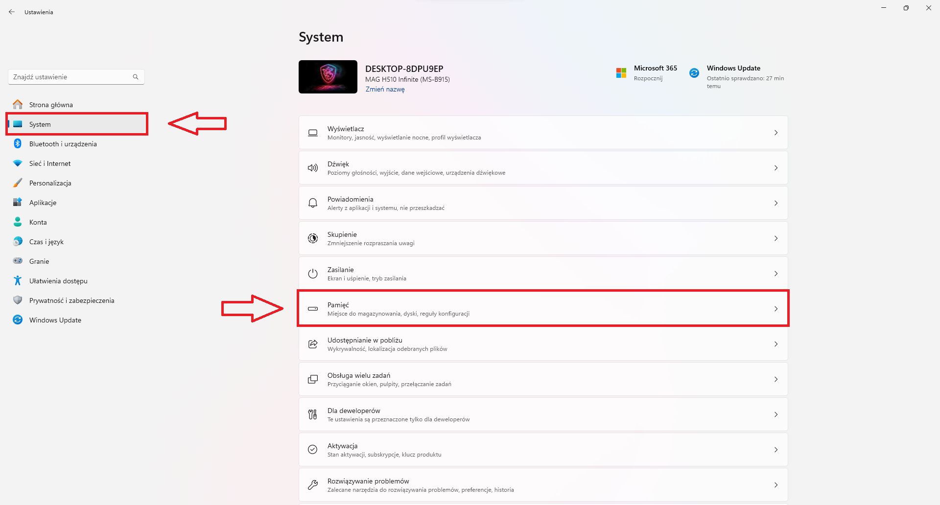
Task: Click the Zmień nazwę link
Action: pyautogui.click(x=385, y=90)
